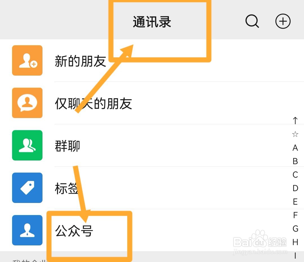Open 群聊 list entry
The height and width of the screenshot is (262, 304).
pyautogui.click(x=152, y=145)
